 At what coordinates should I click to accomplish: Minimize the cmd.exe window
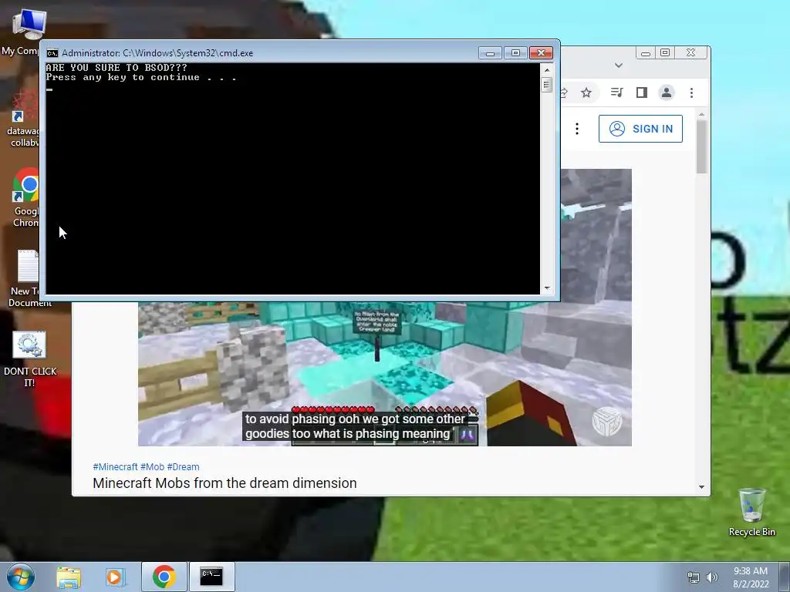[490, 53]
